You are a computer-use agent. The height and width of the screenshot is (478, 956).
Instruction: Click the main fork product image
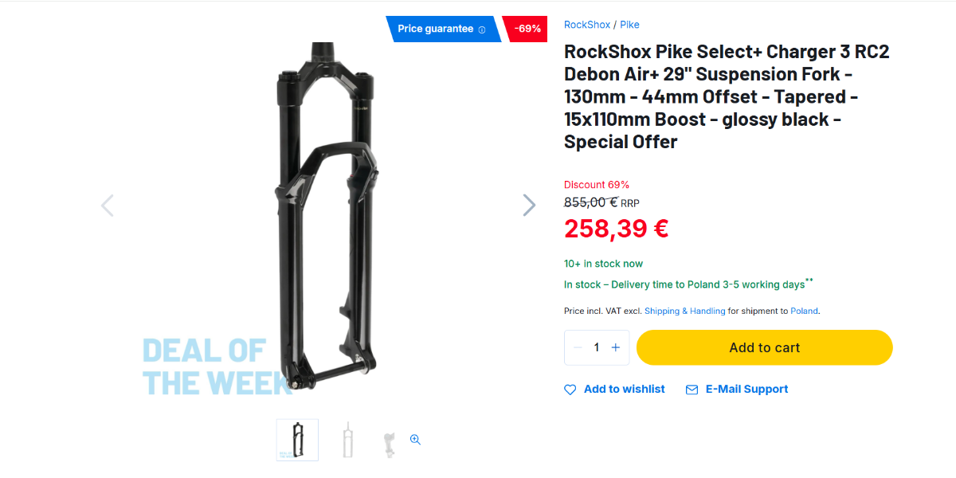325,217
